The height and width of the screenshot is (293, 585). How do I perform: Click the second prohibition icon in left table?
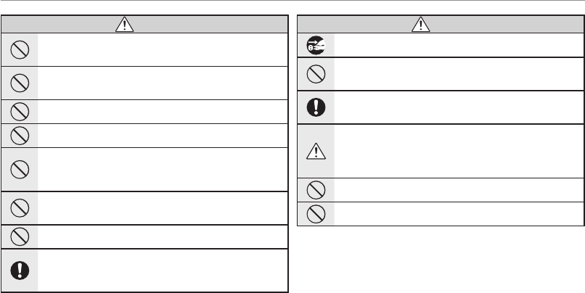(x=20, y=83)
